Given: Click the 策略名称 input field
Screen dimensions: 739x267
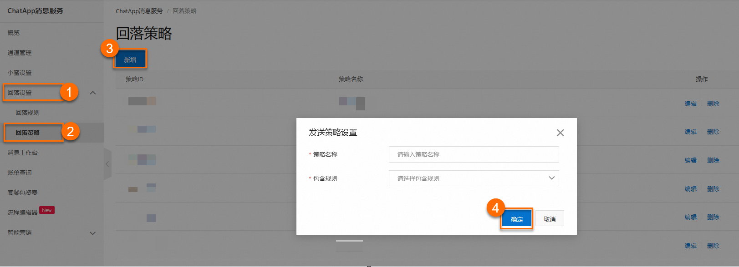Looking at the screenshot, I should pos(474,154).
